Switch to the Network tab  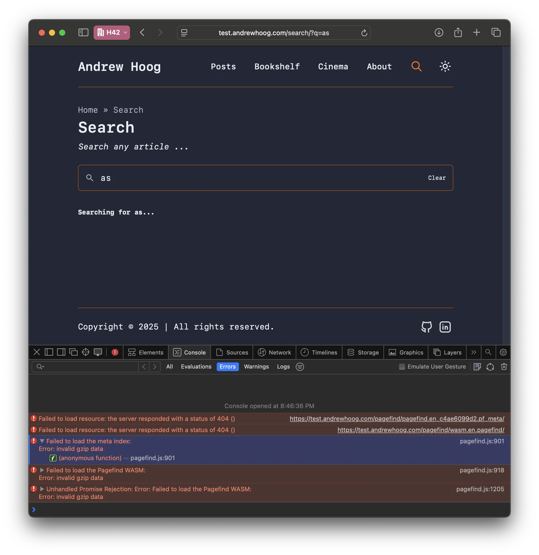pos(274,352)
